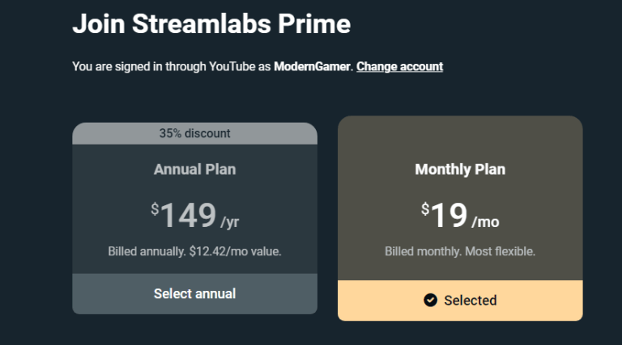Click the dollar sign before 149

point(155,209)
